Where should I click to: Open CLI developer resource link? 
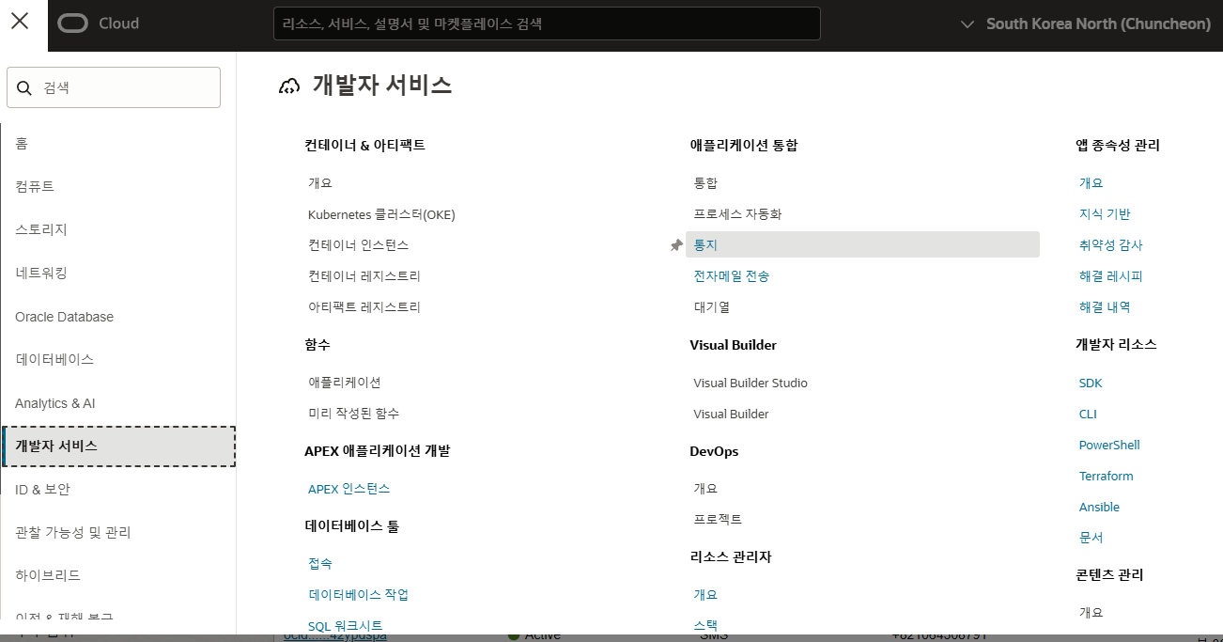(1088, 415)
